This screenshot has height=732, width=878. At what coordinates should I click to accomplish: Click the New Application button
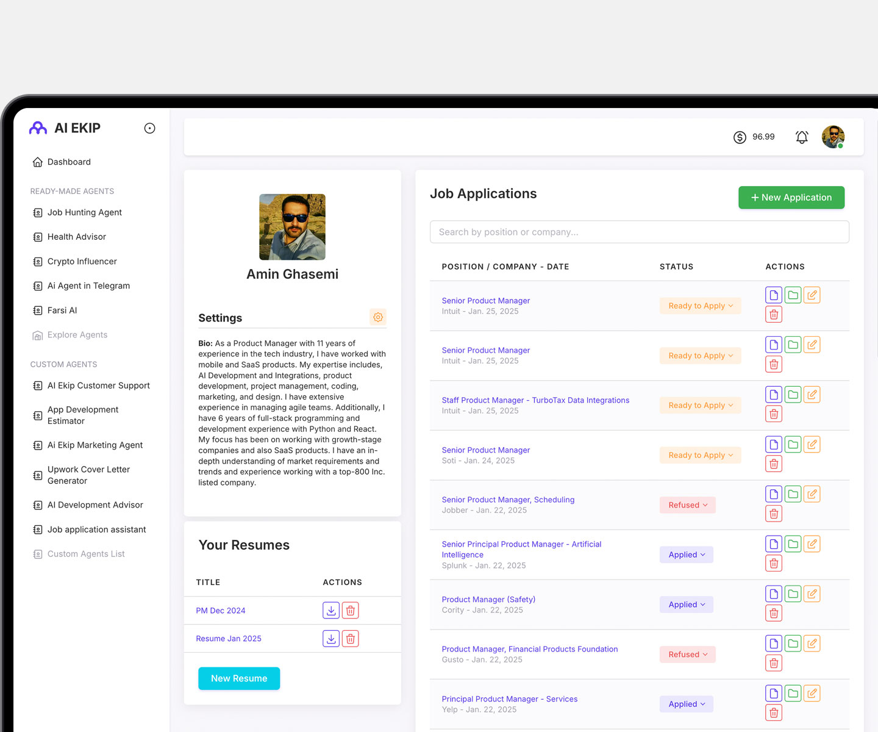click(791, 198)
